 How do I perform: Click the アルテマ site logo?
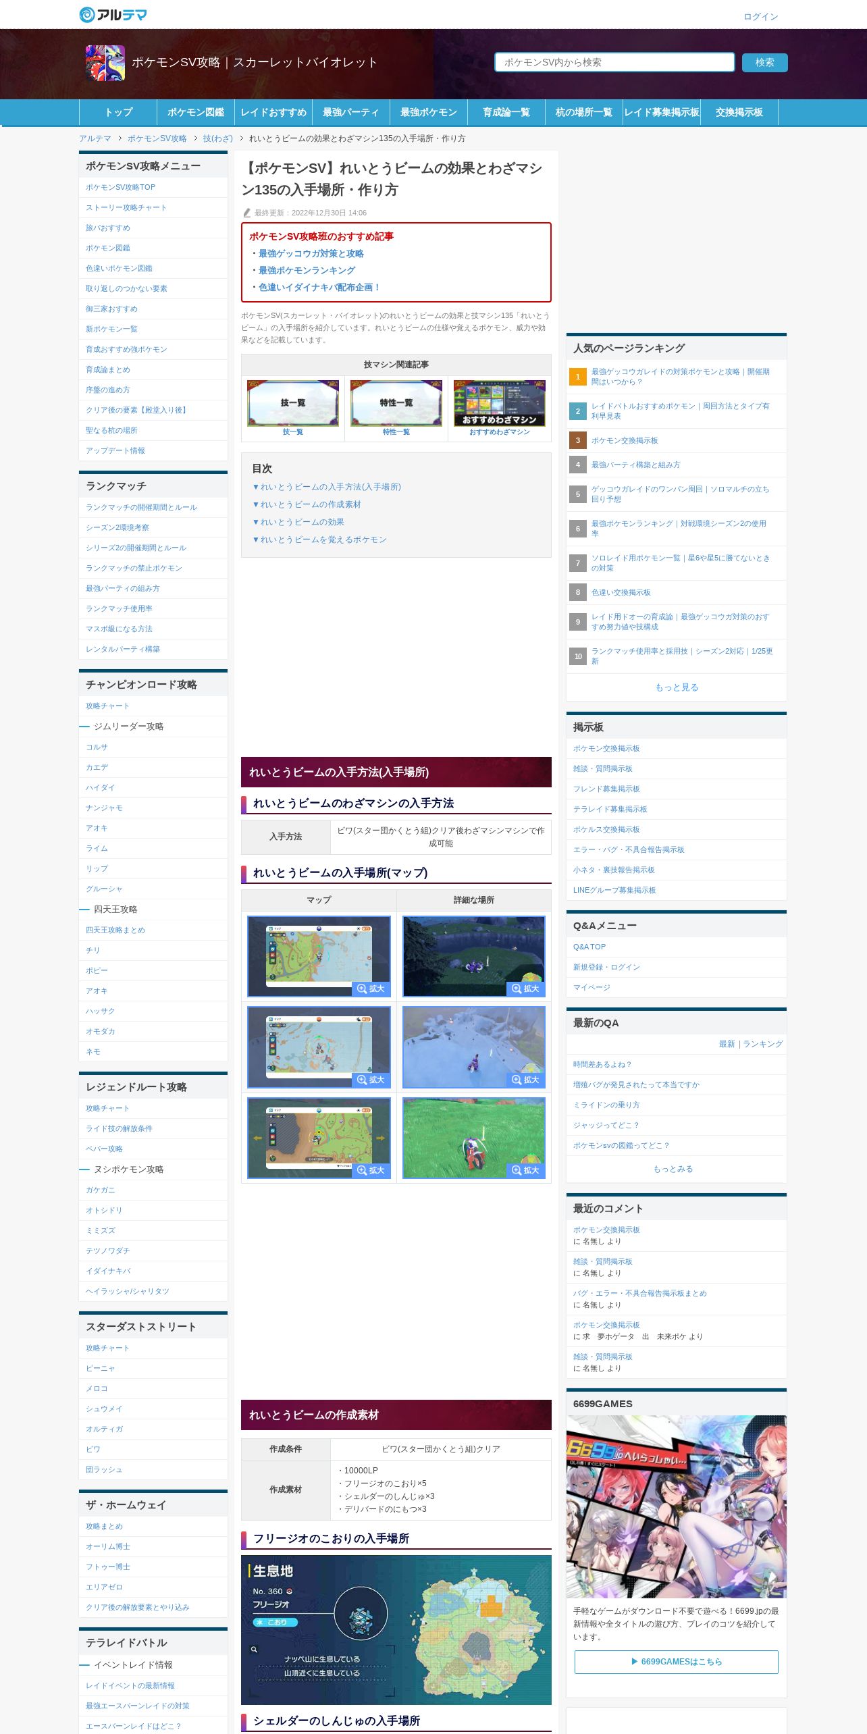(113, 14)
